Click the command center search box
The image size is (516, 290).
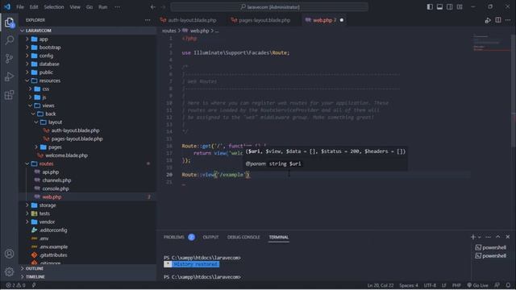point(269,7)
